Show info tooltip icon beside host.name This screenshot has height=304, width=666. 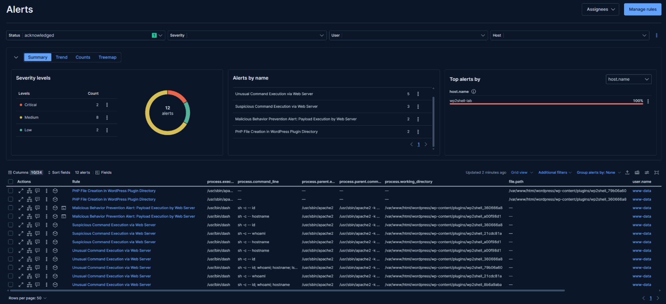473,91
